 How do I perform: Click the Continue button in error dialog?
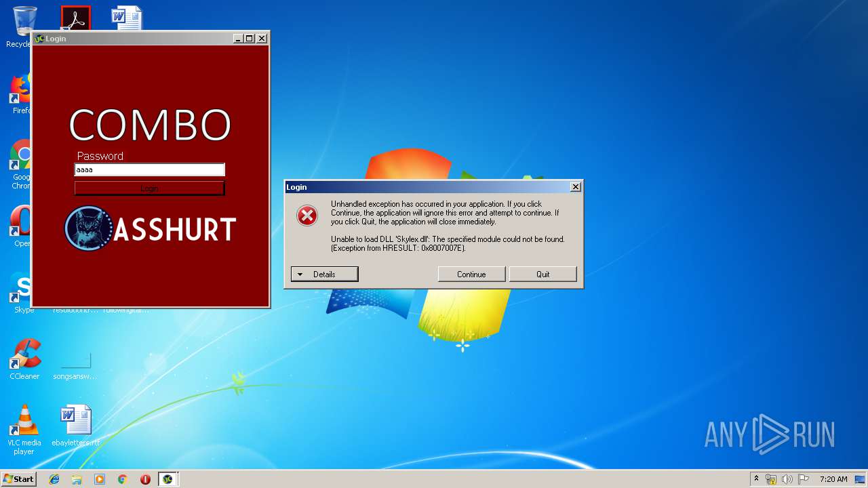471,274
